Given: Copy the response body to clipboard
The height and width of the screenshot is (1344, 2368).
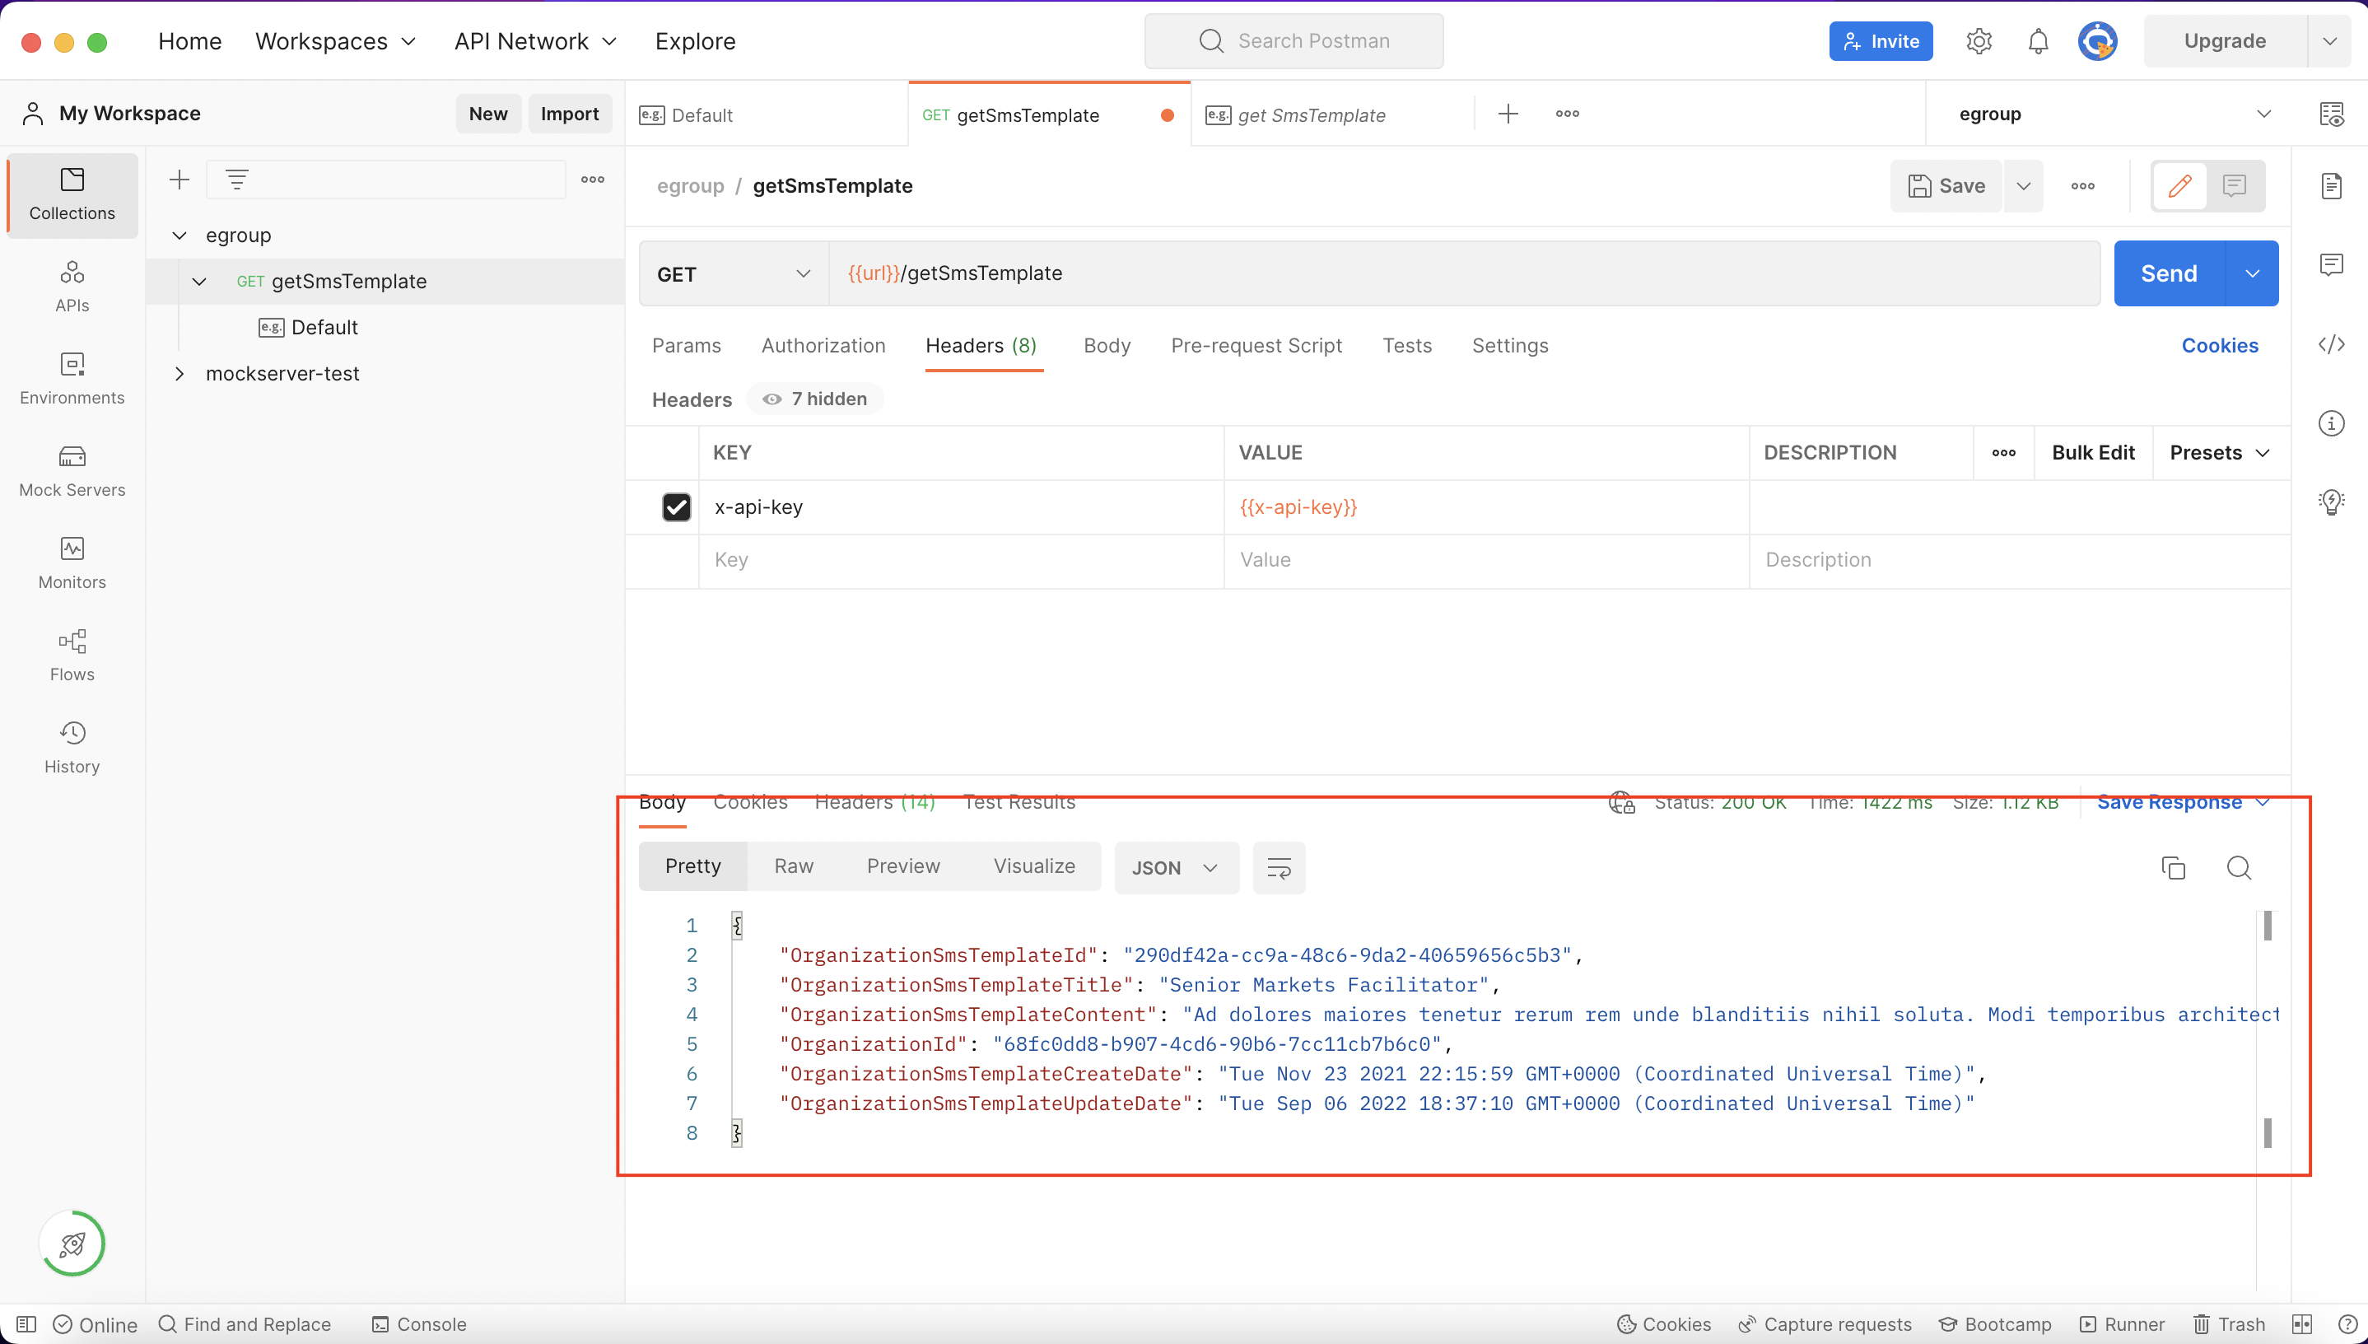Looking at the screenshot, I should pos(2174,868).
